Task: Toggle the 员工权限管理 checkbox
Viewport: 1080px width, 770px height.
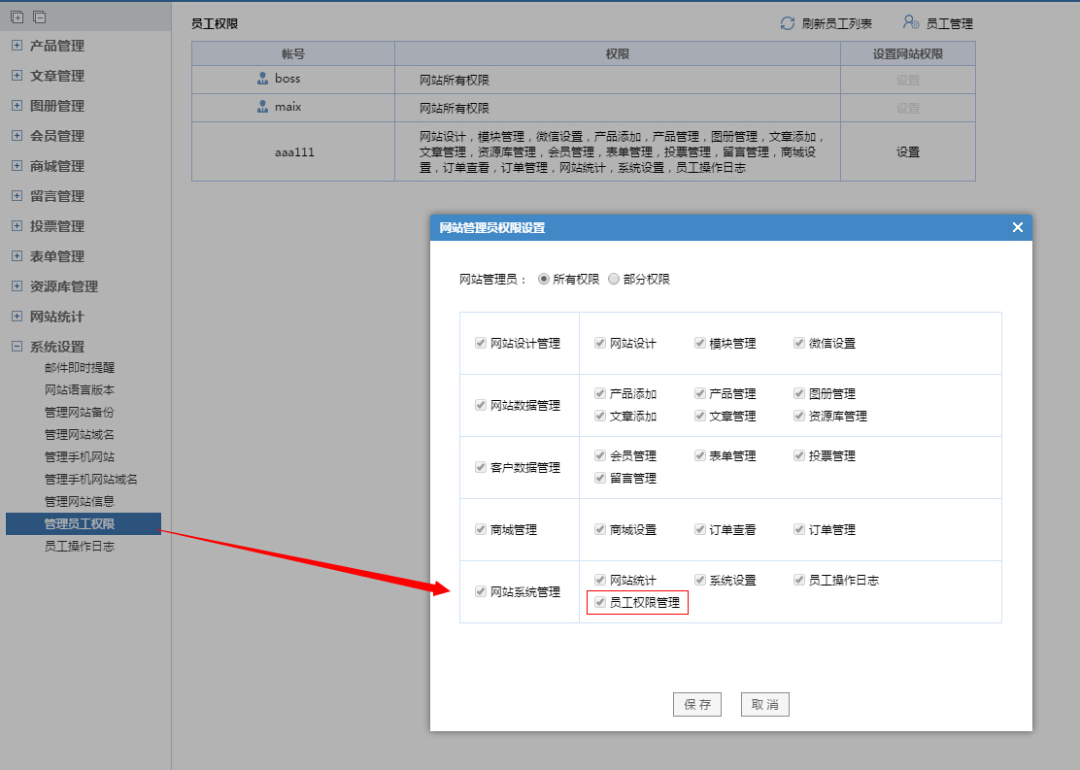Action: [600, 603]
